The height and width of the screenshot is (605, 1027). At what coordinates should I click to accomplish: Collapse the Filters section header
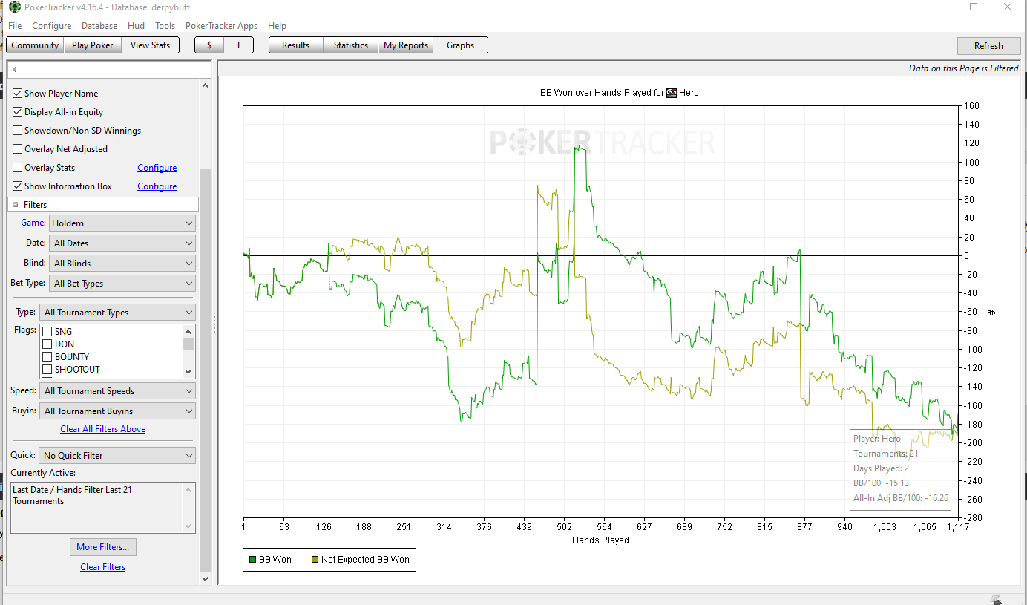16,204
